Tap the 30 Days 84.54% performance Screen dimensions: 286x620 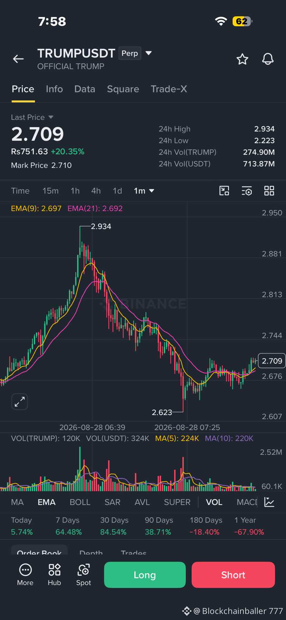point(114,526)
